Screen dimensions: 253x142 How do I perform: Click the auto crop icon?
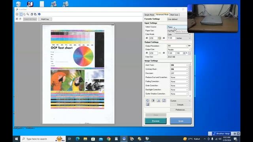(17, 19)
